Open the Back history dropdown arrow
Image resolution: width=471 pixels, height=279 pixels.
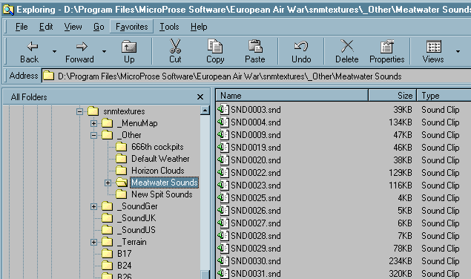[x=54, y=51]
